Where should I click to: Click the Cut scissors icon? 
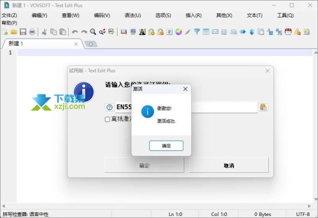pos(44,32)
